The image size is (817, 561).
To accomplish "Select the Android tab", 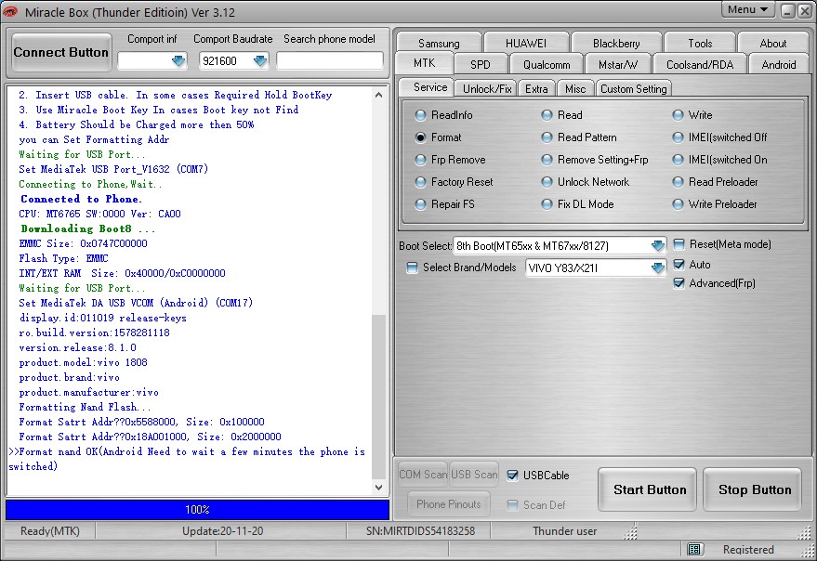I will 779,65.
